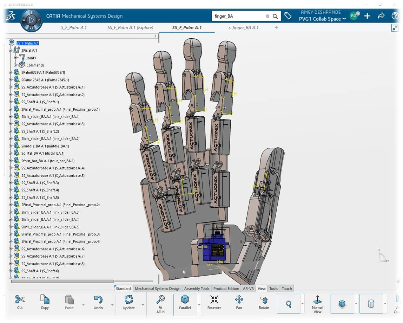This screenshot has width=403, height=323.
Task: Expand SS_Actuatorbase A.1 (S_Actuatorbase.1)
Action: pyautogui.click(x=11, y=87)
